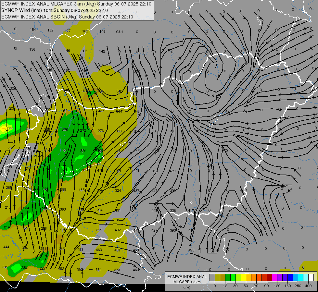The width and height of the screenshot is (318, 292).
Task: Click the legend tick label 400
Action: pos(308,286)
